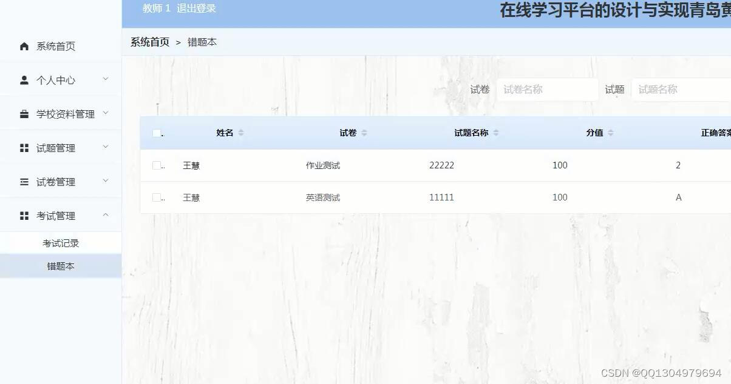
Task: Click the 试卷名称 search input field
Action: point(547,90)
